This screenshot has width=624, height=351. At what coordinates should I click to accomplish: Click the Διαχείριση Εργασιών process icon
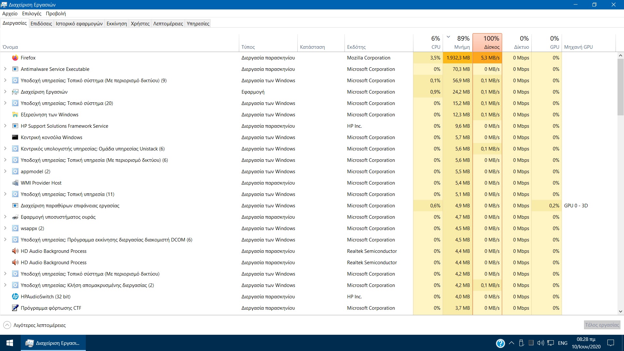pos(15,92)
